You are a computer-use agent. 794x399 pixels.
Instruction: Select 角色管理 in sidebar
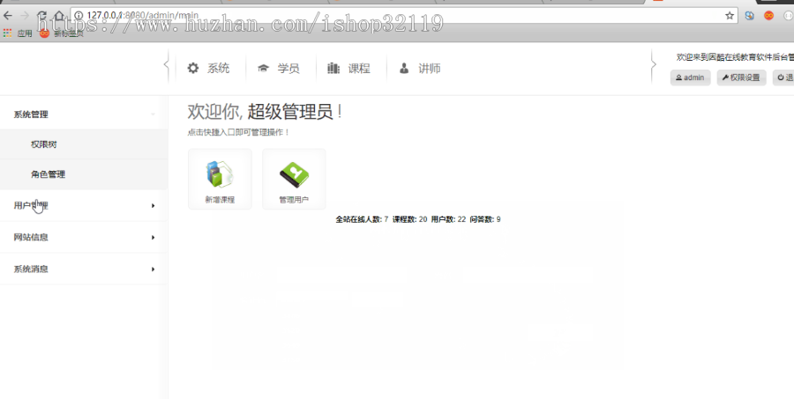pyautogui.click(x=84, y=174)
